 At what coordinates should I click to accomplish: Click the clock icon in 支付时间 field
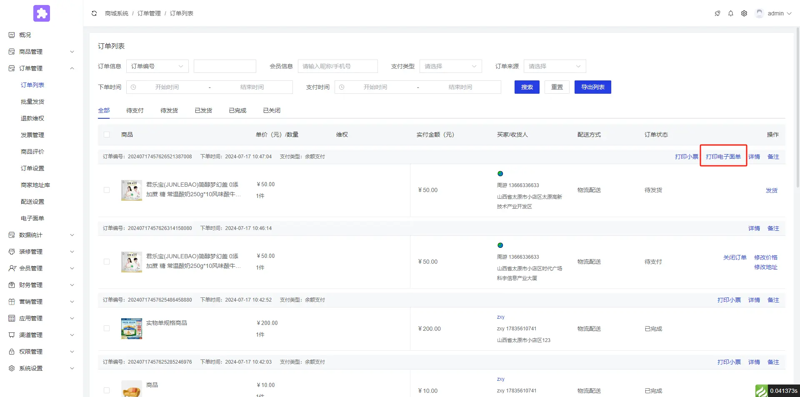[x=342, y=87]
